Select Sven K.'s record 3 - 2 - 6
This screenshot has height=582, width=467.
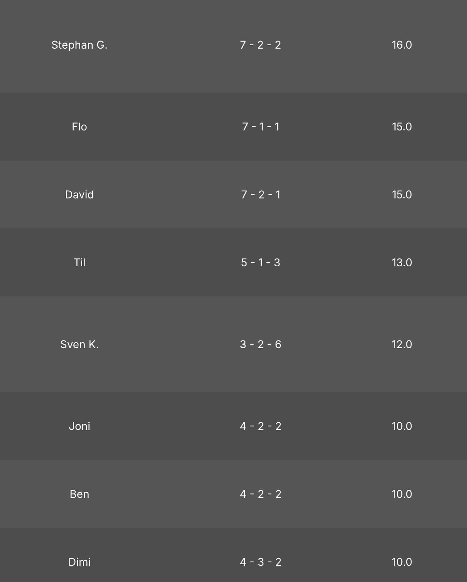(260, 344)
